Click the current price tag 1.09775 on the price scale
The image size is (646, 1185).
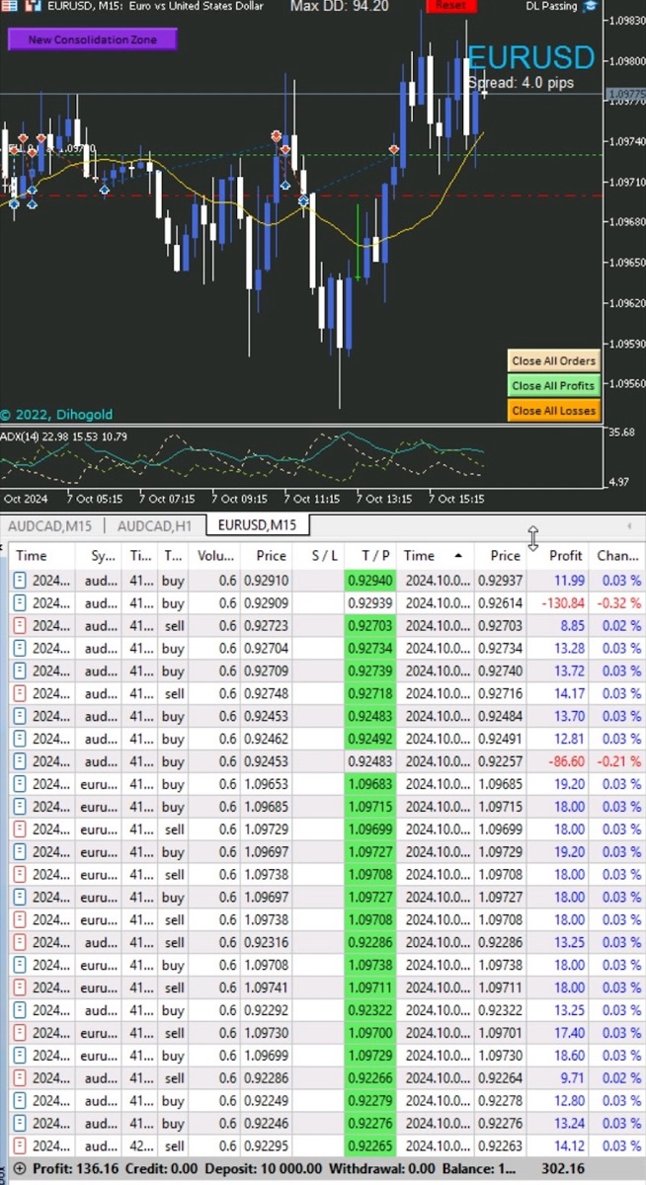[626, 94]
